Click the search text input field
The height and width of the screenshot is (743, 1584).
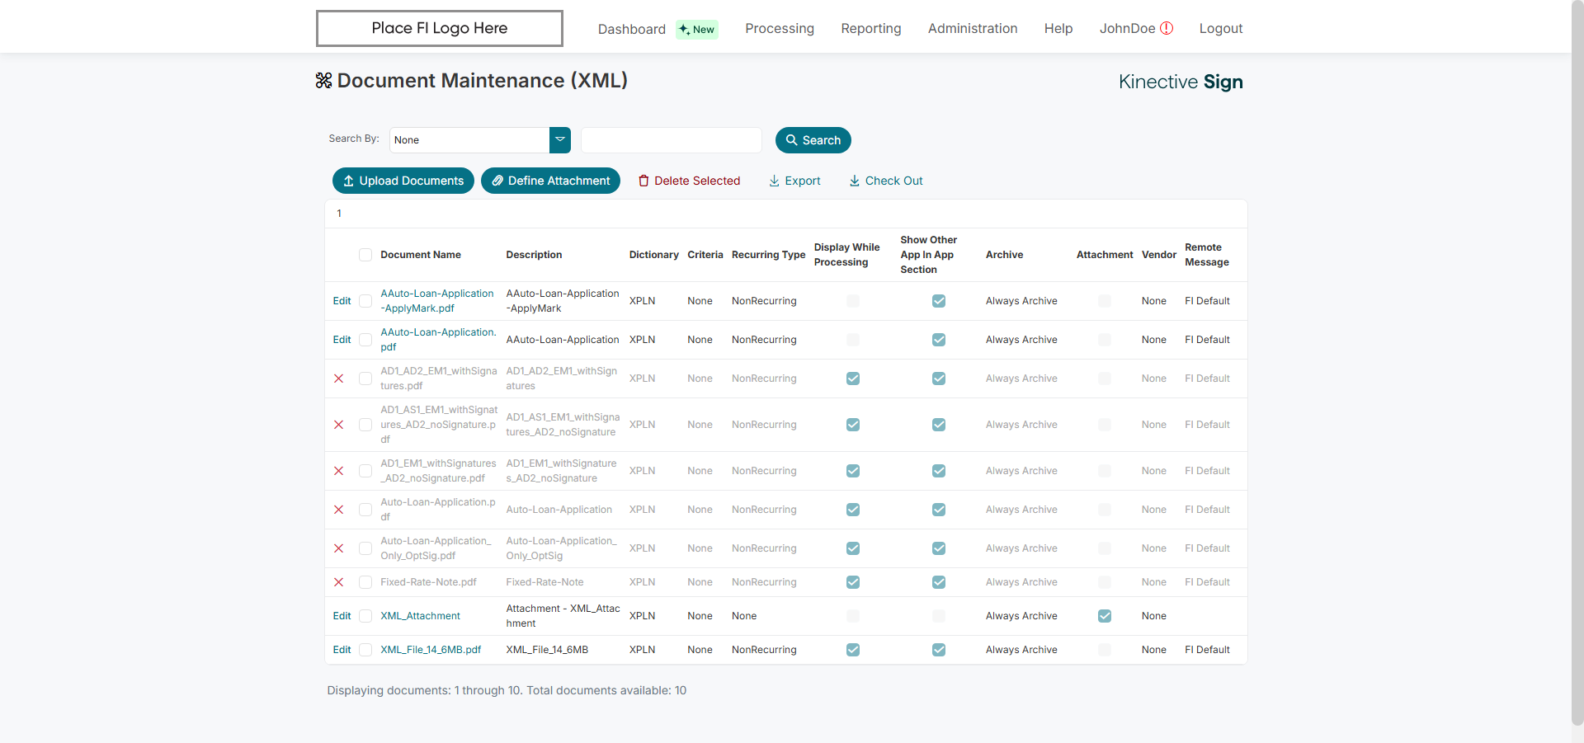point(671,140)
